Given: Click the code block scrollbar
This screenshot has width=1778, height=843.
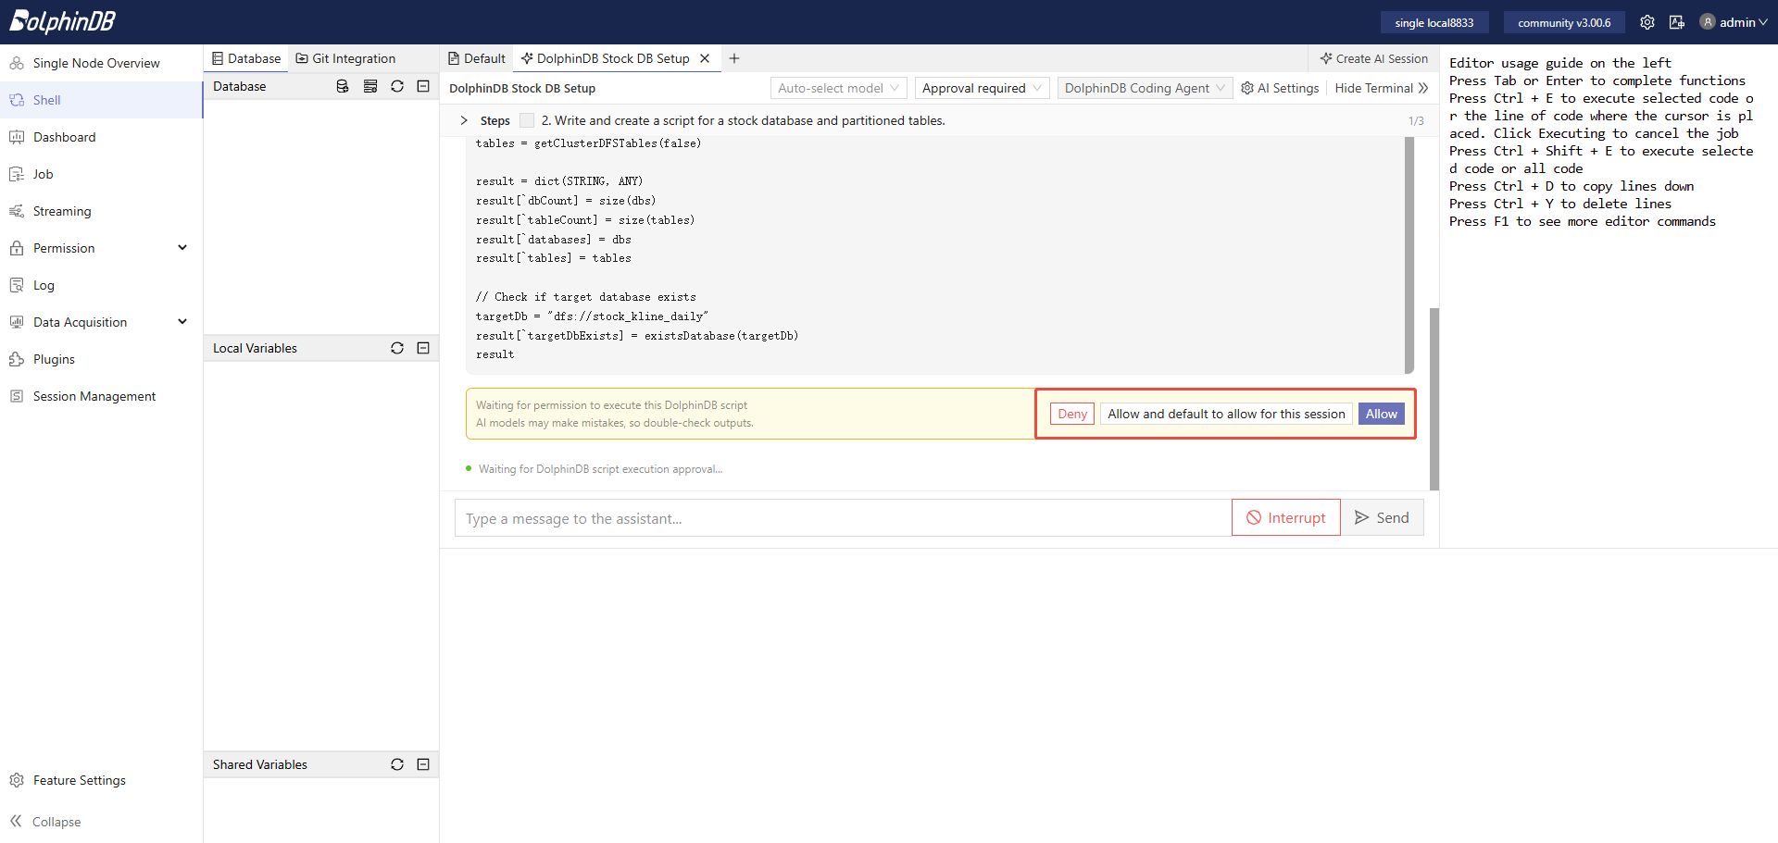Looking at the screenshot, I should [1409, 254].
